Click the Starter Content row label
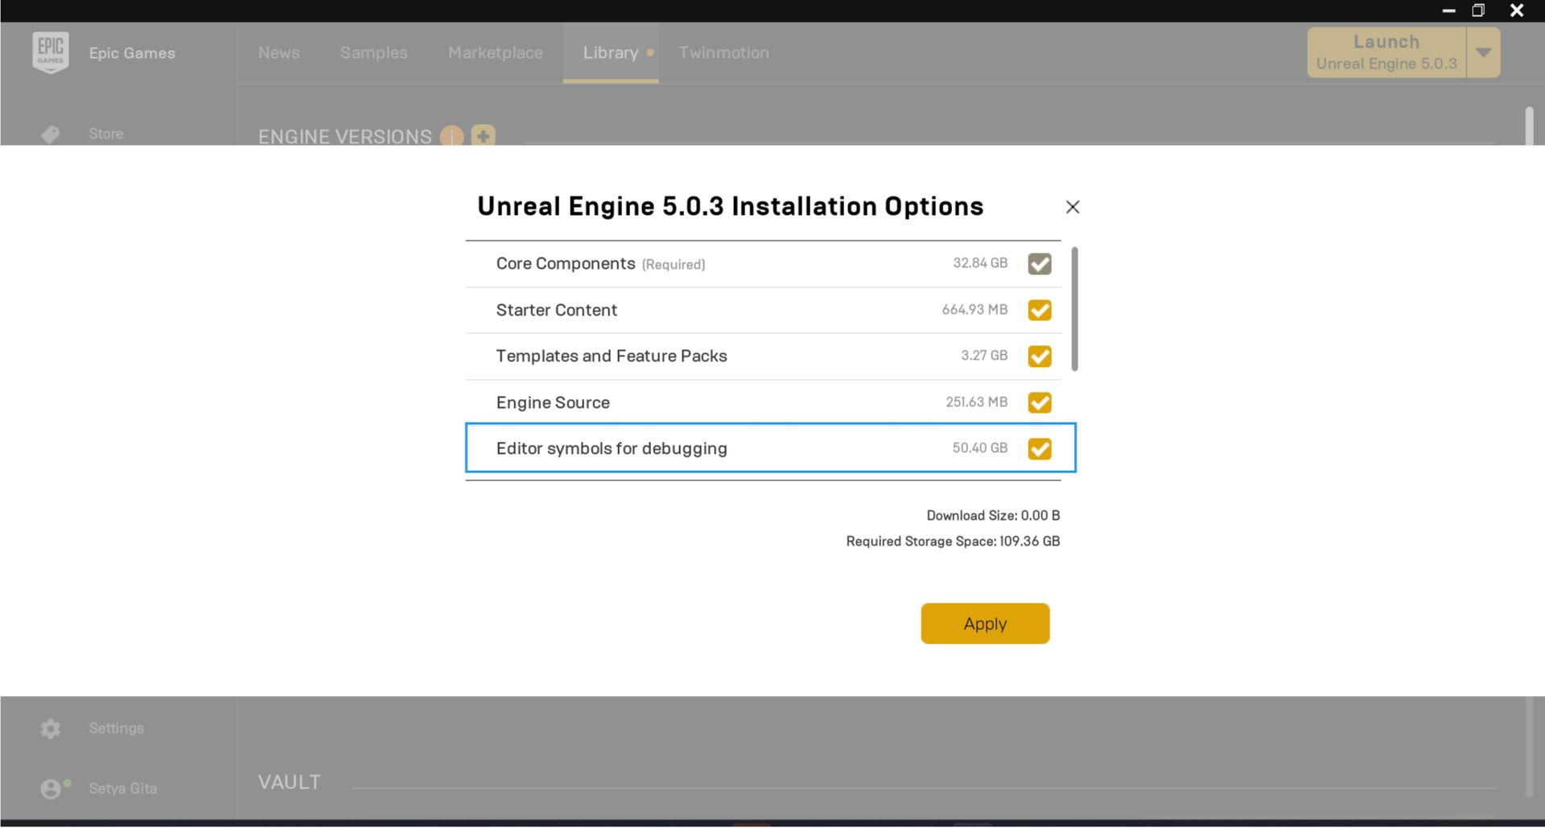This screenshot has width=1545, height=828. point(556,310)
